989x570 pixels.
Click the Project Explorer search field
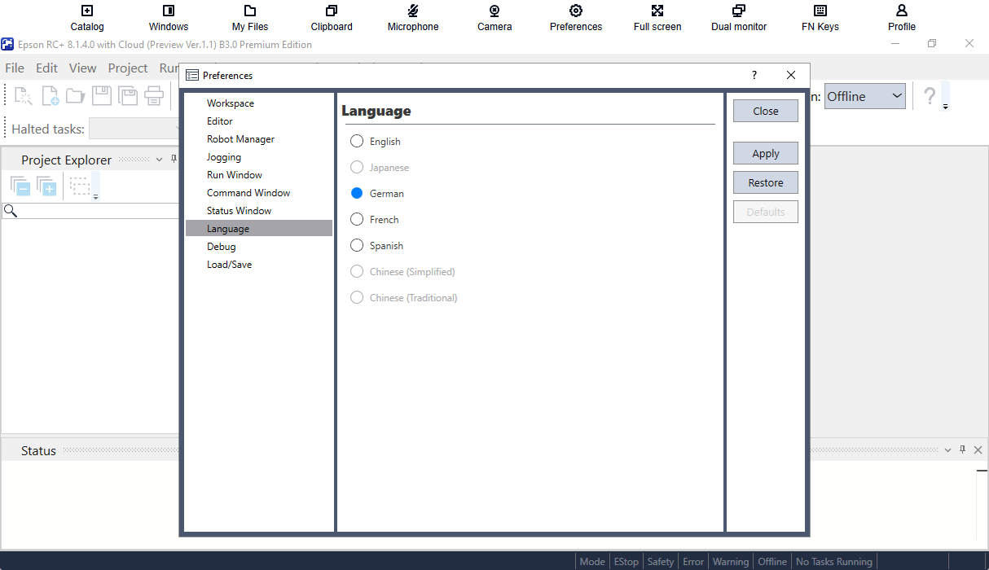(x=91, y=211)
